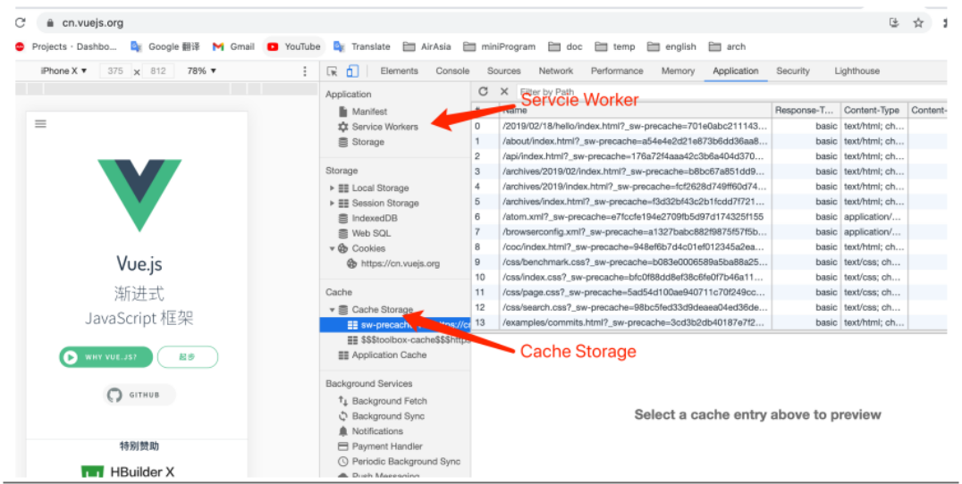Click the 起步 button
962x484 pixels.
pos(187,357)
